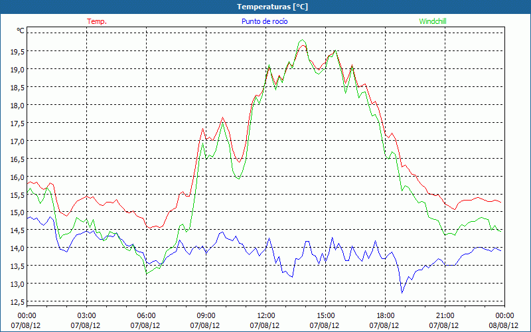The height and width of the screenshot is (332, 531).
Task: Click the 16,5 y-axis value
Action: point(17,159)
